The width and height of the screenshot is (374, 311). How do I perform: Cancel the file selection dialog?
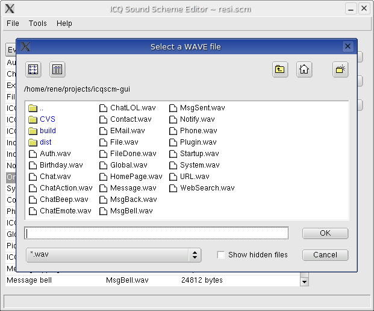(x=325, y=255)
